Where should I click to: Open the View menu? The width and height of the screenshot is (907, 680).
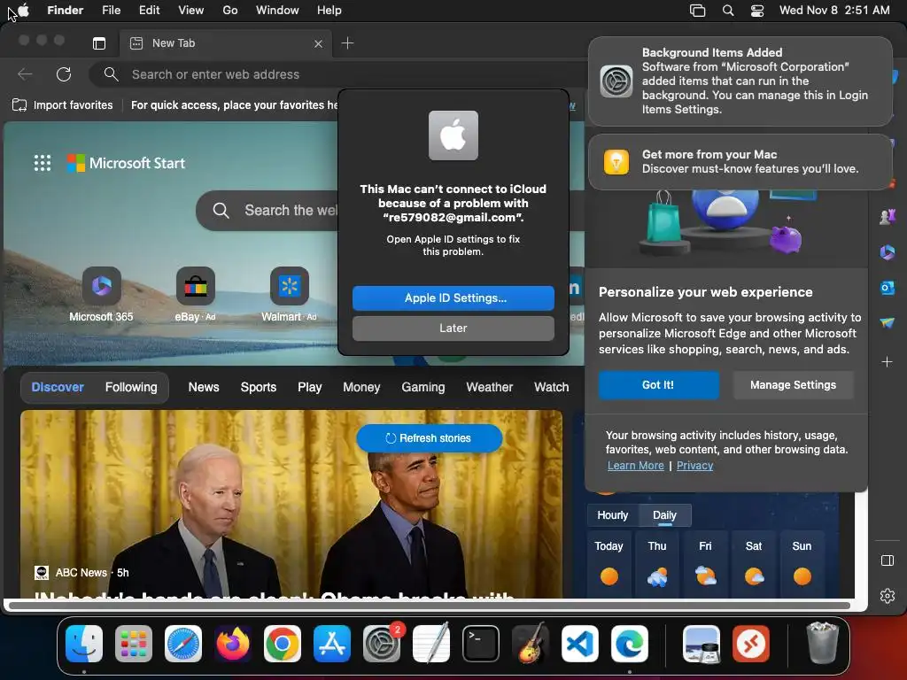tap(191, 11)
